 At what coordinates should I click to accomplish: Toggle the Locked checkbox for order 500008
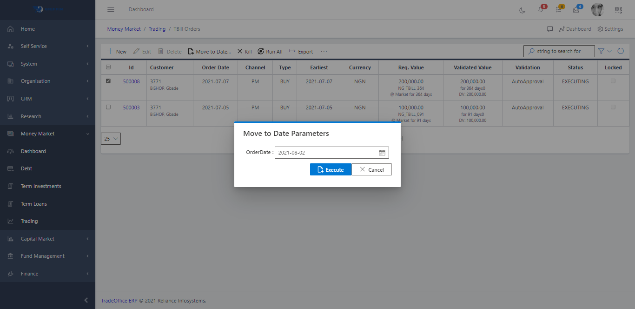pos(613,81)
